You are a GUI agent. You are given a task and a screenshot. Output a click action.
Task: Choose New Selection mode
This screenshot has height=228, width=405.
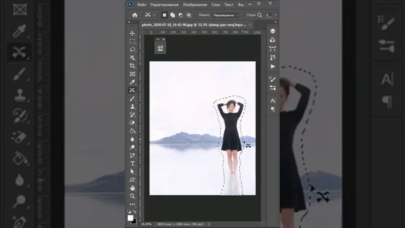pyautogui.click(x=165, y=15)
